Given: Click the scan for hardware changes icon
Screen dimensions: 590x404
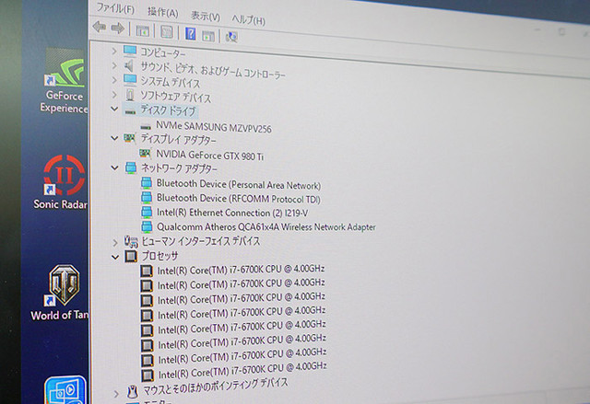Looking at the screenshot, I should [231, 37].
